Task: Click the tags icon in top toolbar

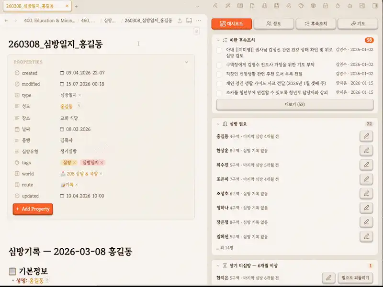Action: point(301,6)
